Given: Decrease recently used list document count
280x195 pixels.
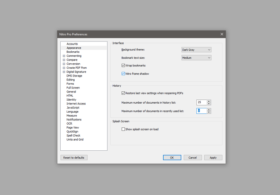Looking at the screenshot, I should (209, 112).
